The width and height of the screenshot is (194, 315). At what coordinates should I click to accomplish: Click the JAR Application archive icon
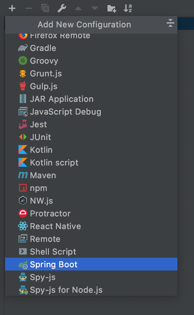[x=23, y=99]
